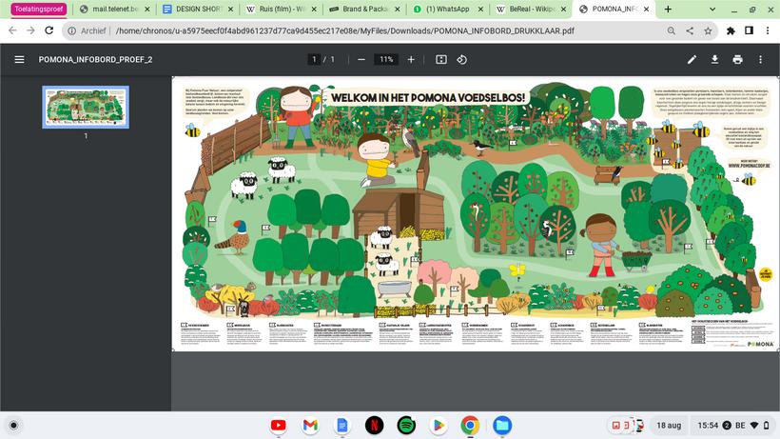Open the launcher circle button
Image resolution: width=780 pixels, height=439 pixels.
[x=13, y=425]
